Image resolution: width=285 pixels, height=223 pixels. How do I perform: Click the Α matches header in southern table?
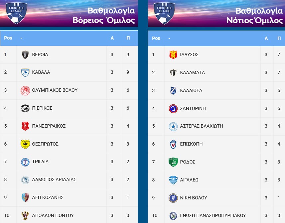(x=266, y=38)
